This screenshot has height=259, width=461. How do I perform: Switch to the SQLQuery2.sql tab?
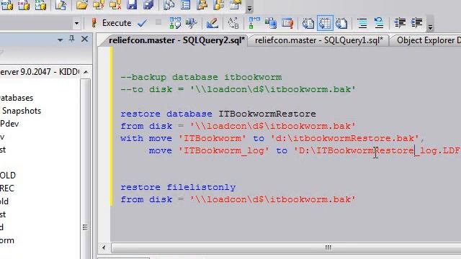click(176, 40)
